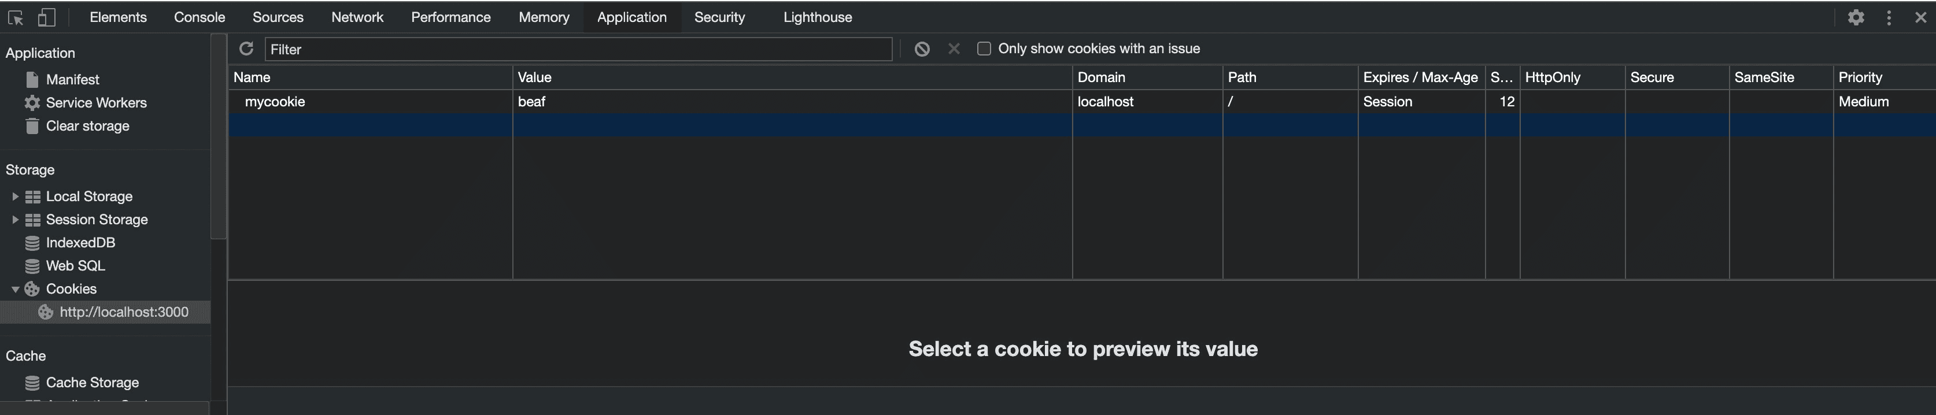The image size is (1936, 415).
Task: Switch to the Network tab
Action: point(357,17)
